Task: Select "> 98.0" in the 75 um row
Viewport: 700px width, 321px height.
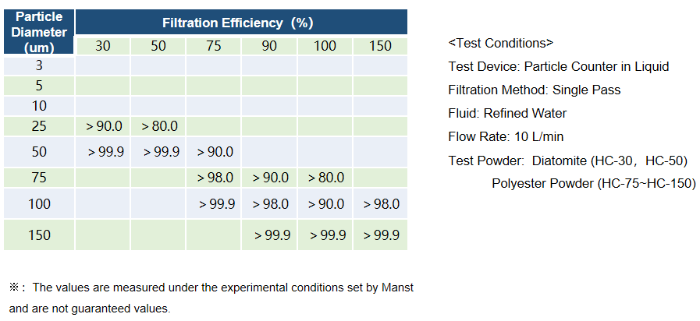Action: pyautogui.click(x=215, y=178)
